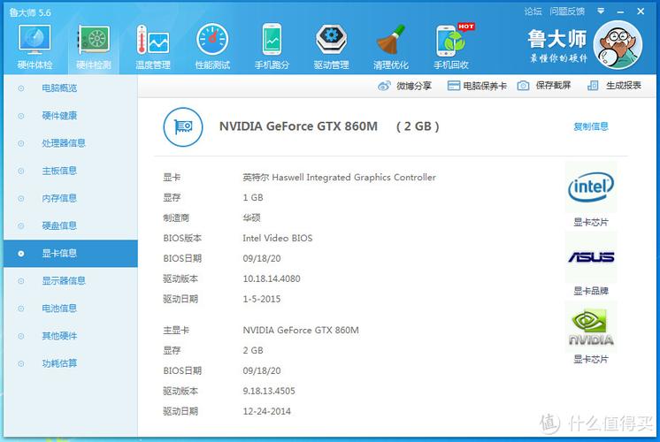Open title bar dropdown menu arrow
The image size is (660, 442).
(601, 11)
